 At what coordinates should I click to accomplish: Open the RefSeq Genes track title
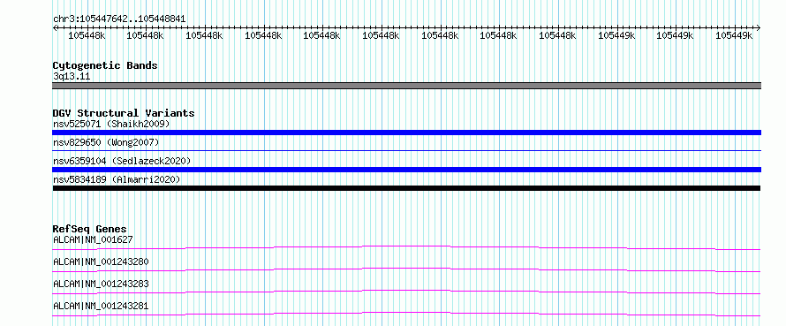click(x=90, y=229)
